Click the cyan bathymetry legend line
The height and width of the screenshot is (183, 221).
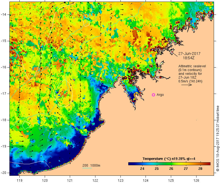tap(87, 168)
